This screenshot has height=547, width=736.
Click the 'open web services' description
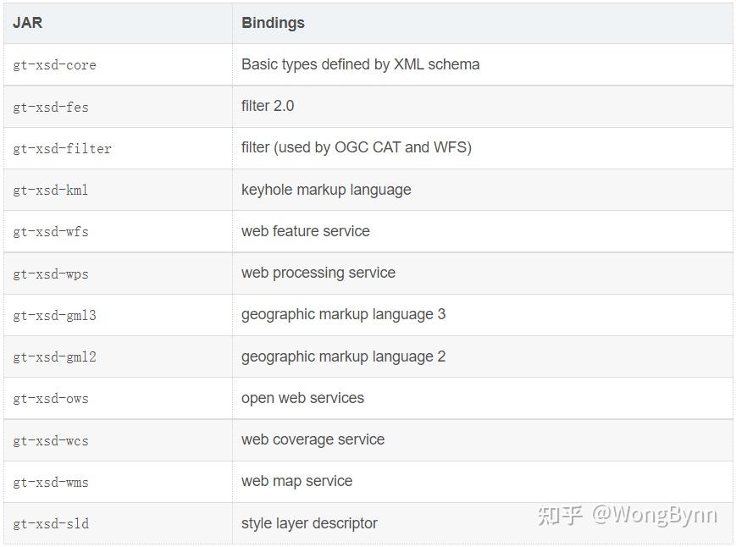point(302,398)
